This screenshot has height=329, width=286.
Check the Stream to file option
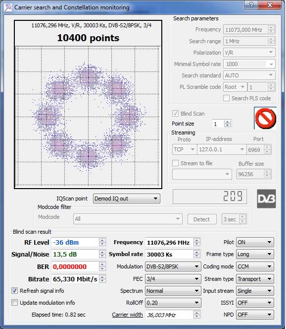[175, 163]
